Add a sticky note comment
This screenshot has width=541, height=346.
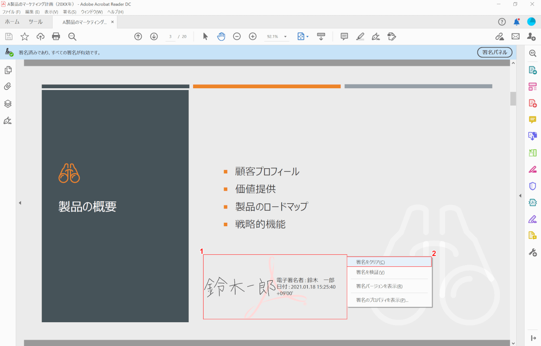click(x=344, y=36)
